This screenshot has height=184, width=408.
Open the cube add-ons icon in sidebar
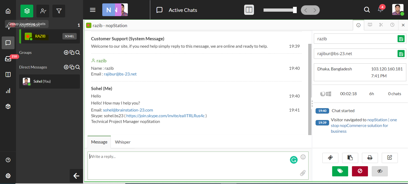click(8, 106)
